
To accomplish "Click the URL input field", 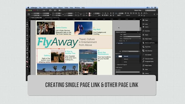I will pos(130,51).
